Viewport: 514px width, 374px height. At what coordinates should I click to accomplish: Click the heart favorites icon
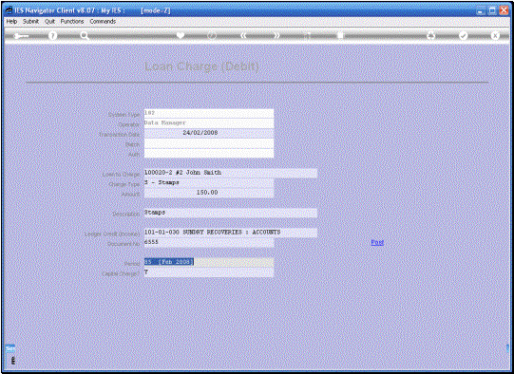(181, 35)
